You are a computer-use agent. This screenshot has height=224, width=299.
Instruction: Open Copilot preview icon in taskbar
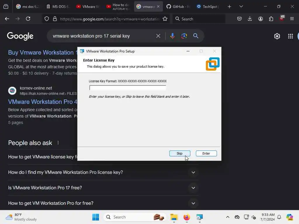tap(290, 217)
